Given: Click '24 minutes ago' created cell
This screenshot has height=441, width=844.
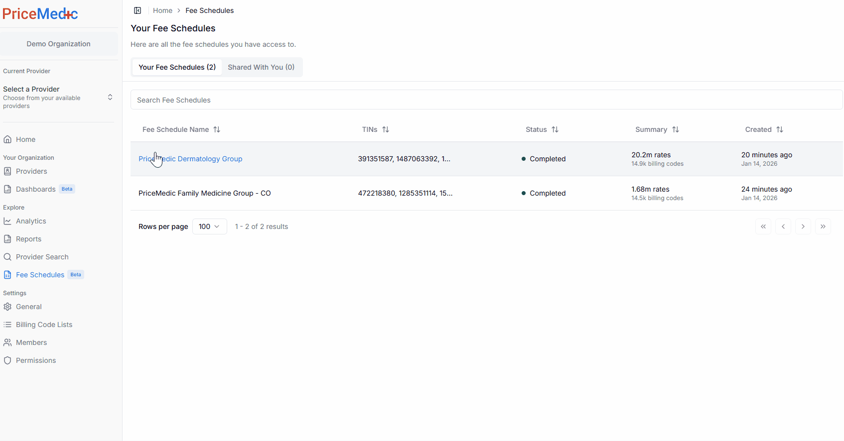Looking at the screenshot, I should pyautogui.click(x=767, y=189).
